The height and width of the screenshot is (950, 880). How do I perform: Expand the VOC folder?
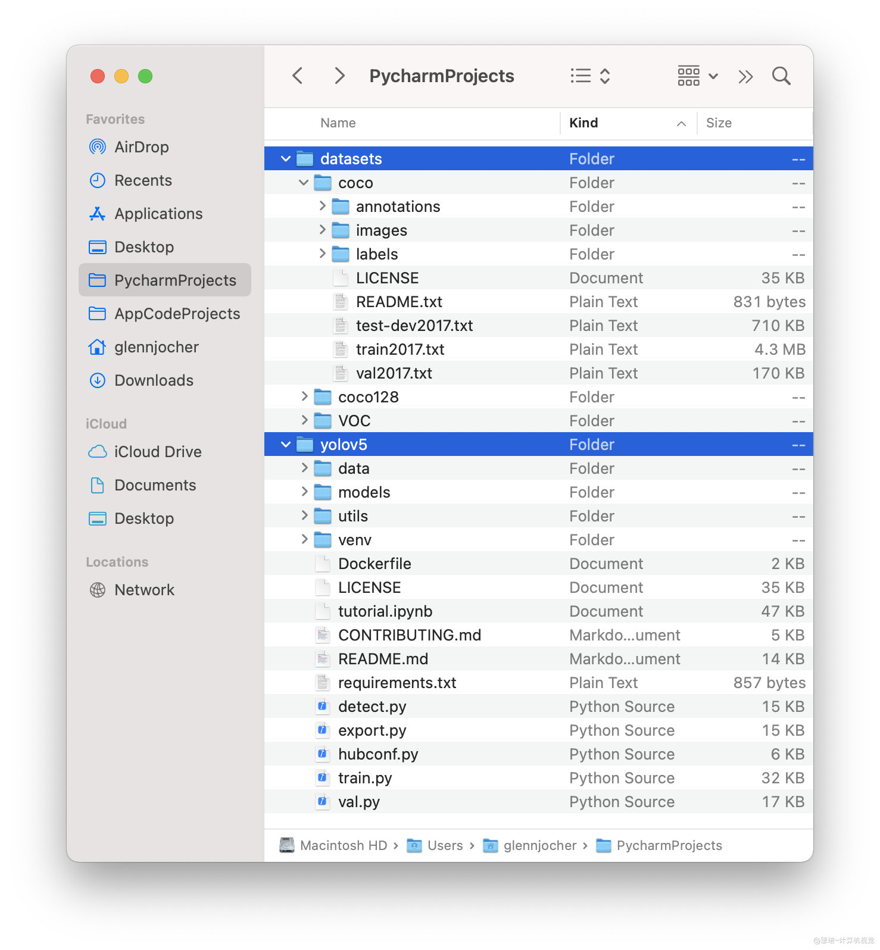[304, 420]
